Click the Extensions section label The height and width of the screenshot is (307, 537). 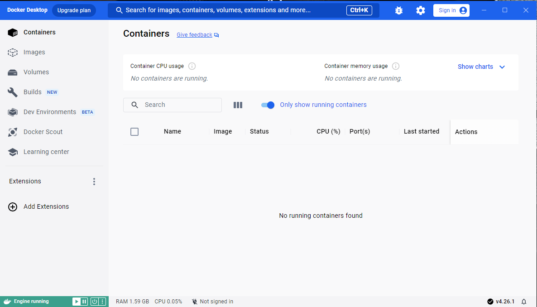coord(25,181)
